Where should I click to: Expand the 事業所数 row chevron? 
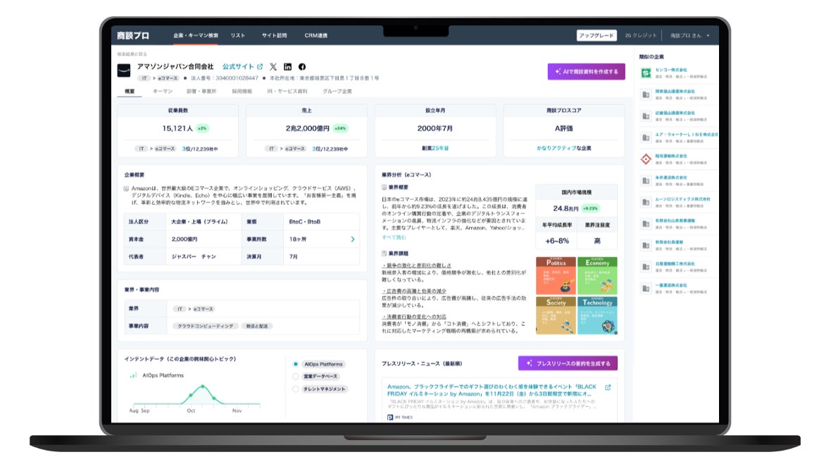coord(352,239)
